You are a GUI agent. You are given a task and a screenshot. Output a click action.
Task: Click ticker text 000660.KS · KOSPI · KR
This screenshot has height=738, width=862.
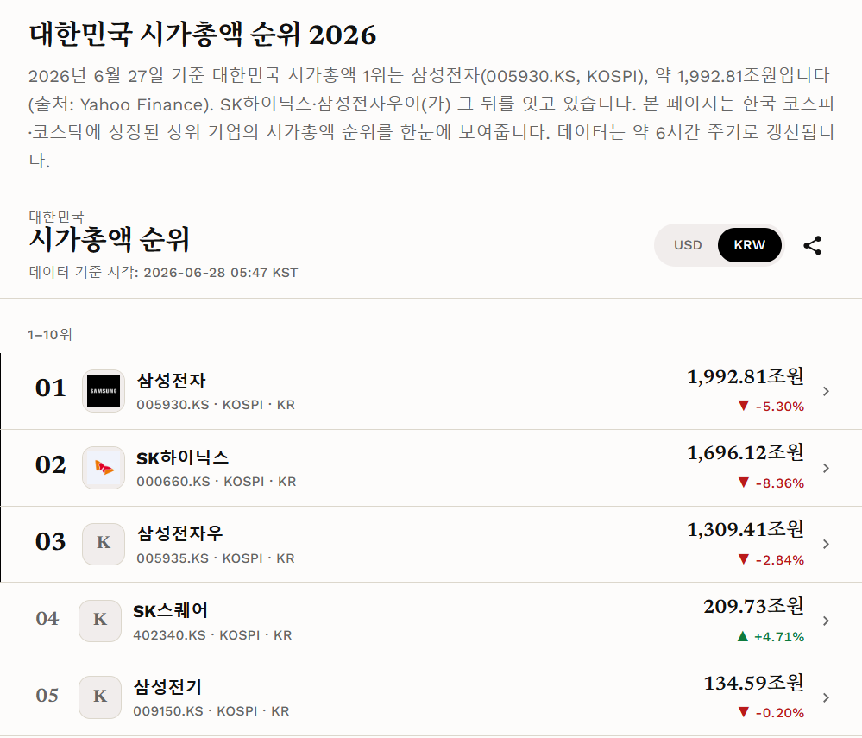216,482
